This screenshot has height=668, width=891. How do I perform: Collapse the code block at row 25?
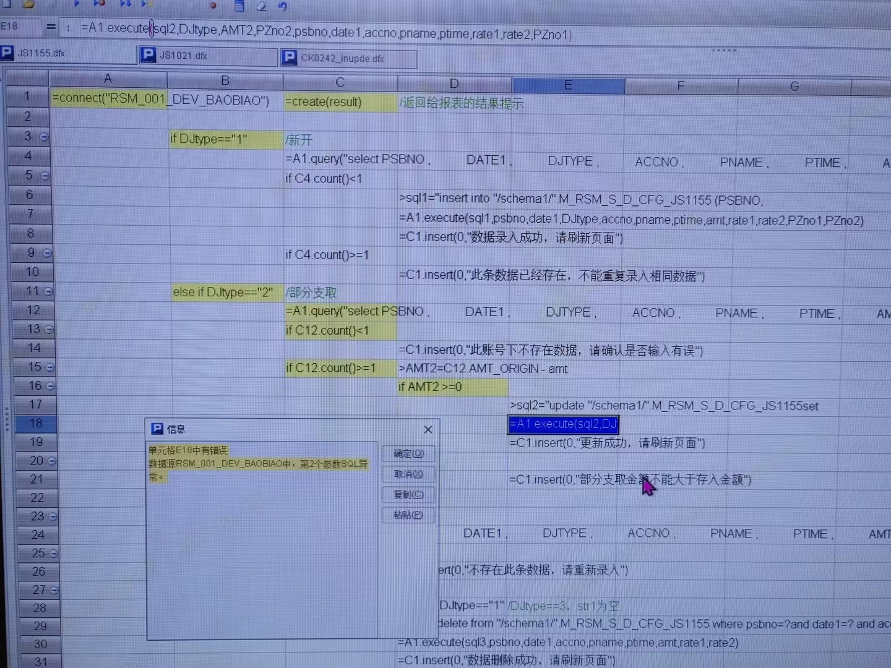pyautogui.click(x=53, y=554)
